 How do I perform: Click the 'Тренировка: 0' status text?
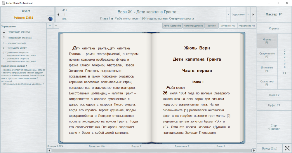click(x=182, y=146)
